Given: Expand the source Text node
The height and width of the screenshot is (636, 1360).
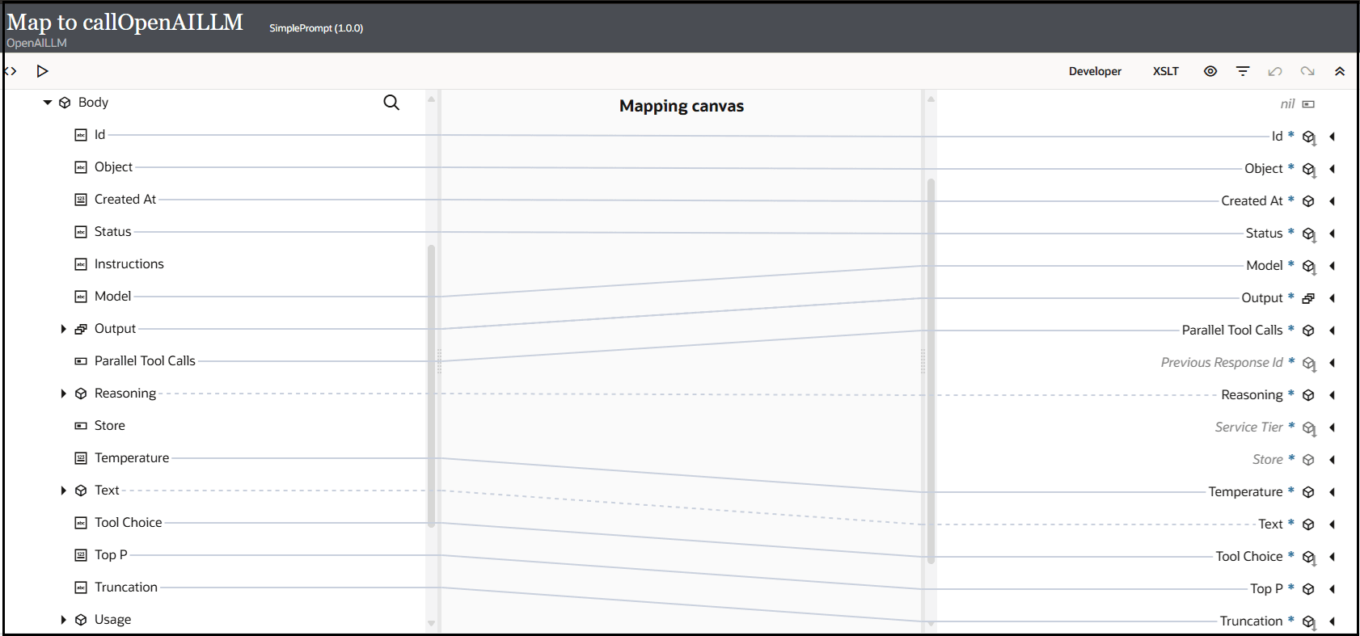Looking at the screenshot, I should pos(63,491).
